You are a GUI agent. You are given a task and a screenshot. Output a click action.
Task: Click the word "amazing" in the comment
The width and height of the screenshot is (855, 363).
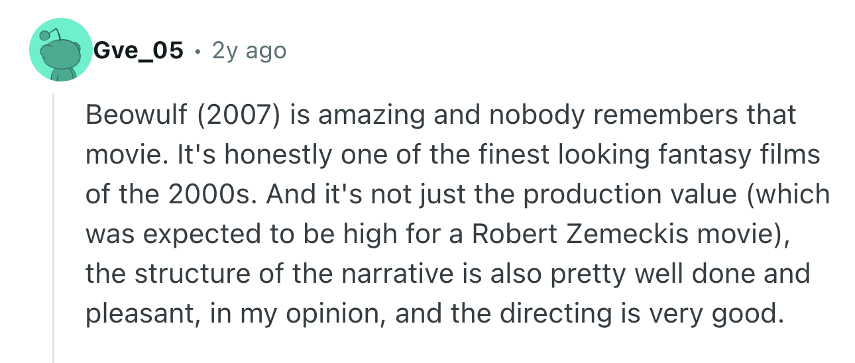pos(360,115)
